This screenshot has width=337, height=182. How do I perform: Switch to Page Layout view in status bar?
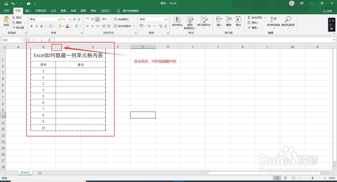pos(285,178)
